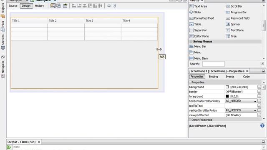Click the toolTipText value field
The width and height of the screenshot is (267, 150).
pyautogui.click(x=241, y=106)
